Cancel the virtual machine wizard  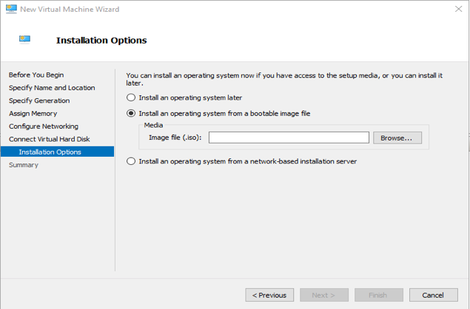433,295
